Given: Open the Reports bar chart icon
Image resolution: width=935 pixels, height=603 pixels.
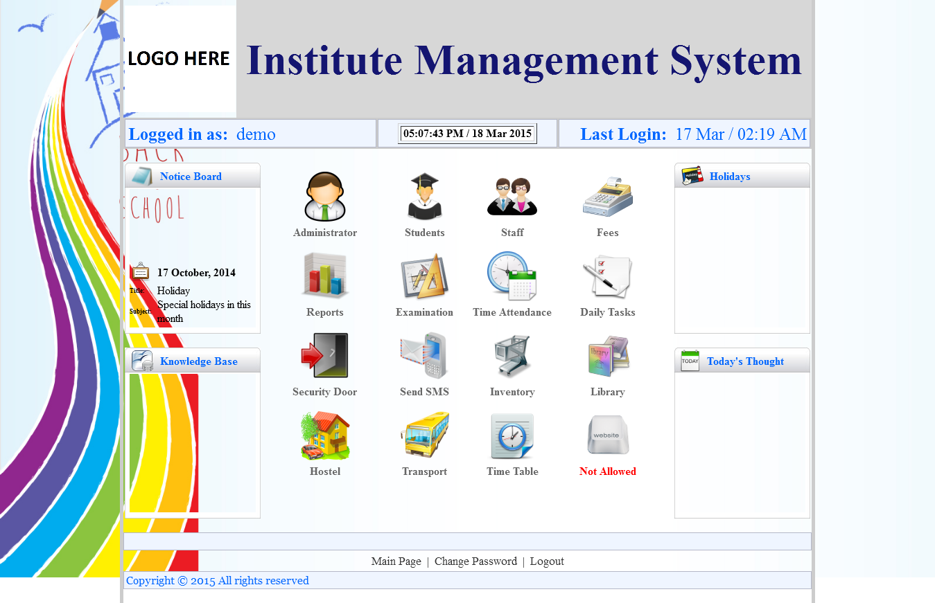Looking at the screenshot, I should (325, 276).
